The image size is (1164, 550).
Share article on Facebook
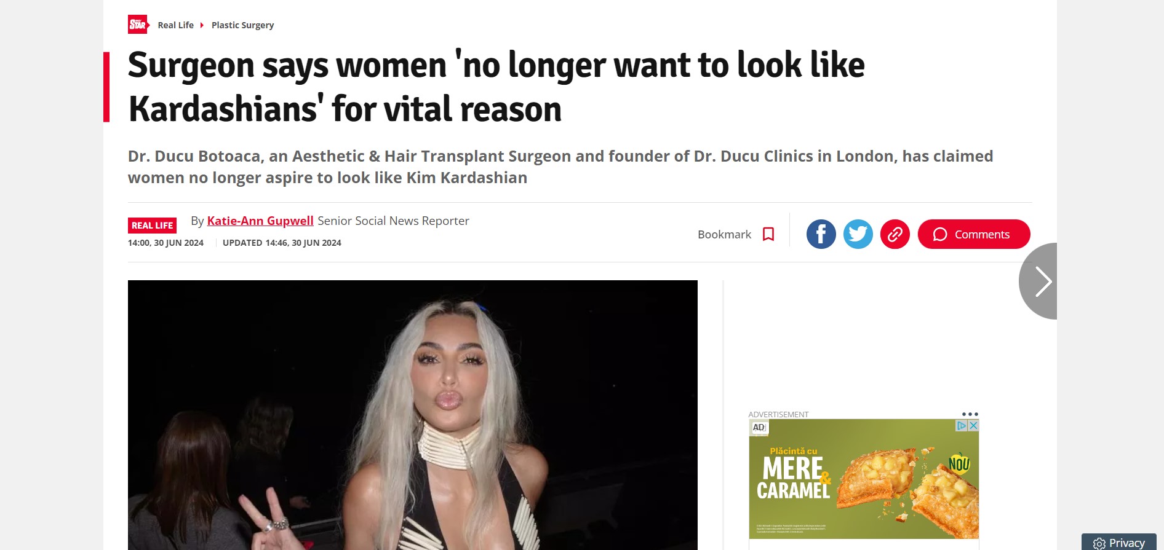point(821,234)
